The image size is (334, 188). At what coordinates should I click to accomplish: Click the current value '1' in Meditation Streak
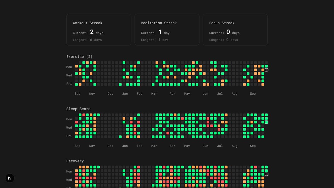tap(160, 32)
